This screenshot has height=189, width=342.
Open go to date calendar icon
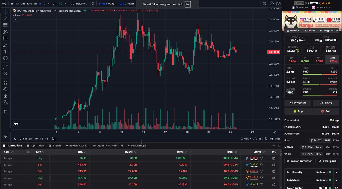[54, 139]
